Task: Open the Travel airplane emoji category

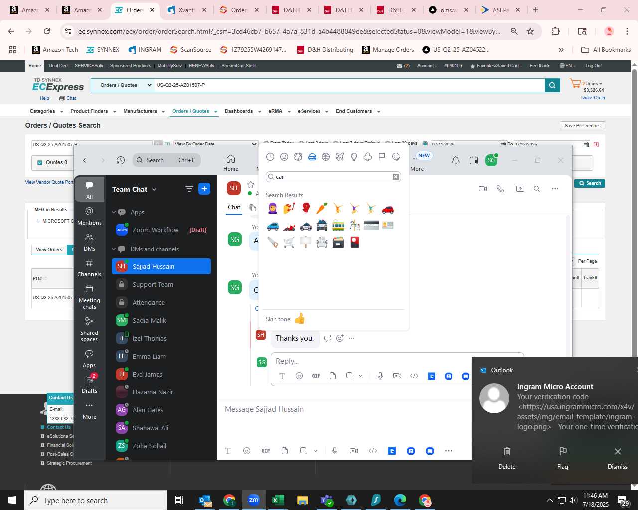Action: pos(340,157)
